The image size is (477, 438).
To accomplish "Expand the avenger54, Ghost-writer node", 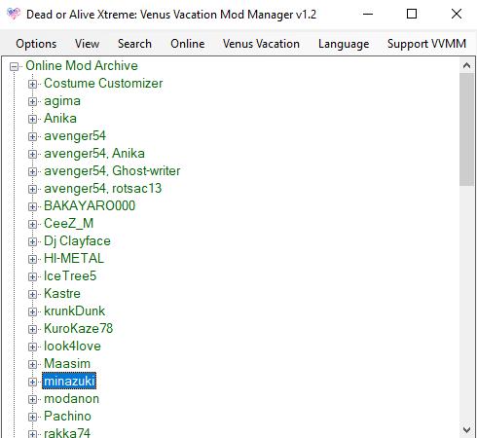I will point(32,171).
